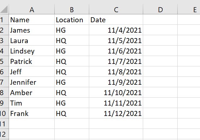
Task: Click empty cell in row 11 column A
Action: [32, 124]
